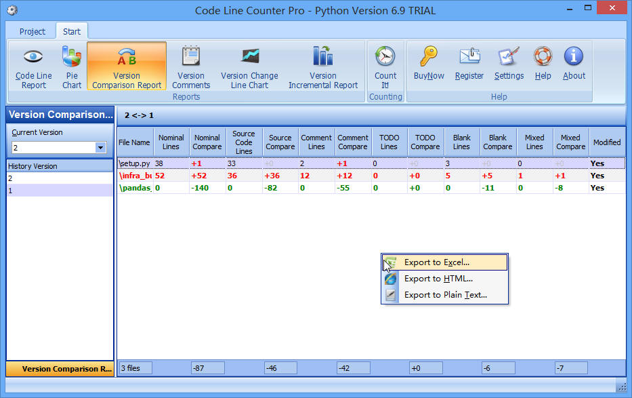Click the Mixed Compare column header
The height and width of the screenshot is (398, 632).
(571, 142)
